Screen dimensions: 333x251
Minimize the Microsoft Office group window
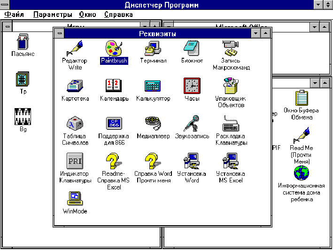(315, 27)
